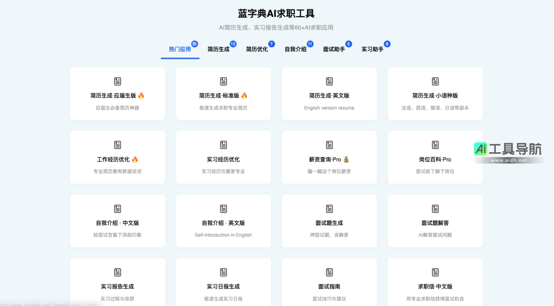Open the 薪资查询·Pro document icon
The width and height of the screenshot is (554, 306).
point(329,145)
